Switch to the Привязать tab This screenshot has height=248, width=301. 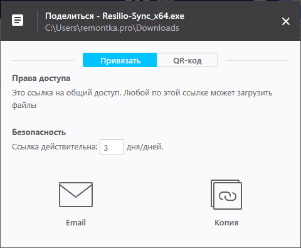pos(120,60)
